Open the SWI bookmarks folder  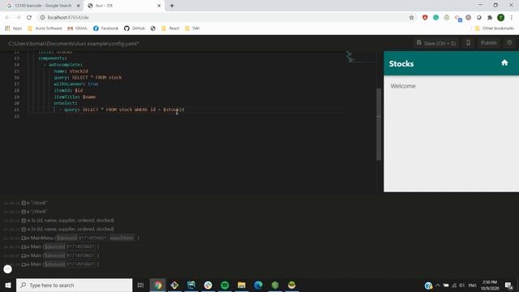[x=192, y=28]
